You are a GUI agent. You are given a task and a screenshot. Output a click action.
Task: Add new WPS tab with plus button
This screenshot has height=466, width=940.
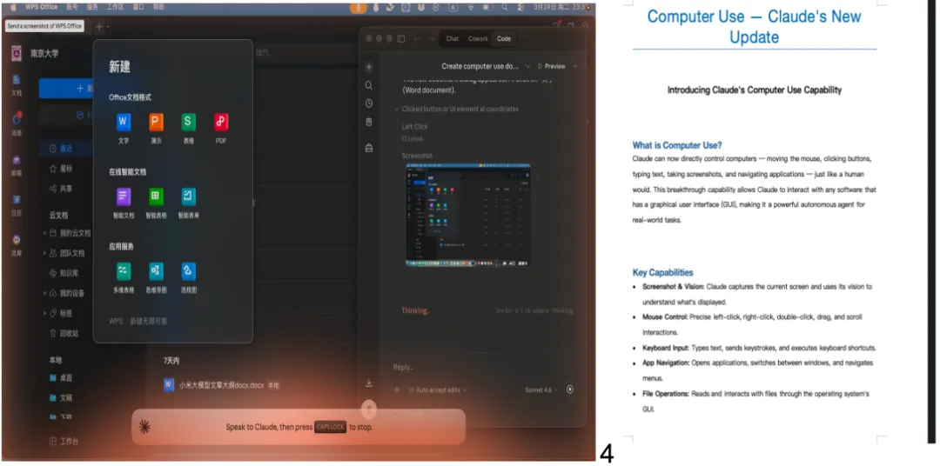tap(99, 26)
